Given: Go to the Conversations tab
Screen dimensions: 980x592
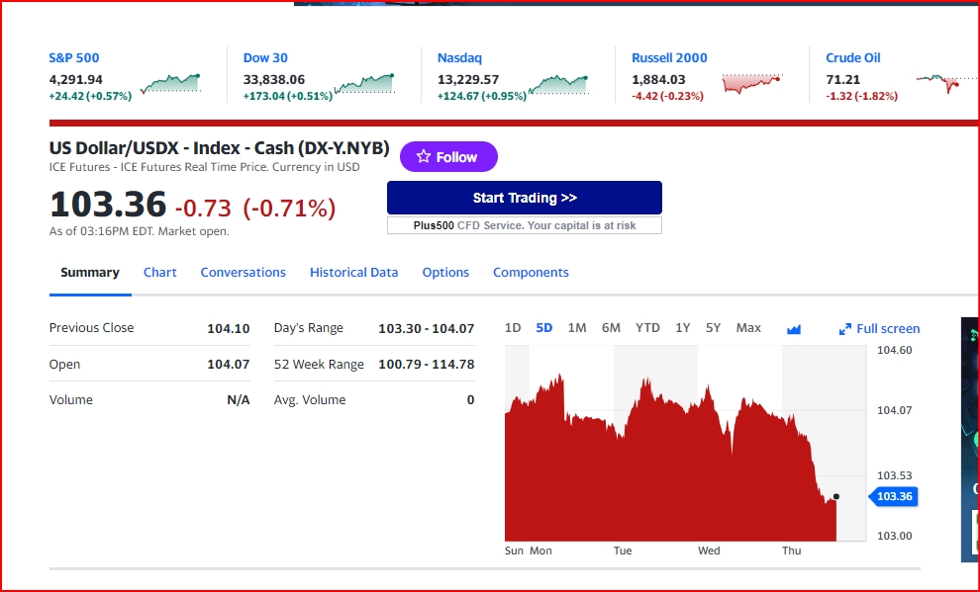Looking at the screenshot, I should (x=244, y=272).
